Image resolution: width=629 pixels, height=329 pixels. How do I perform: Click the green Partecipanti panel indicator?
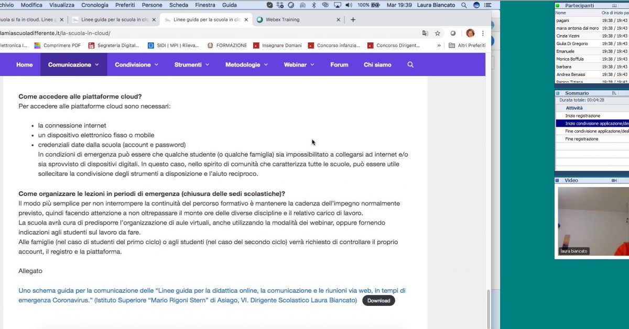click(x=558, y=6)
